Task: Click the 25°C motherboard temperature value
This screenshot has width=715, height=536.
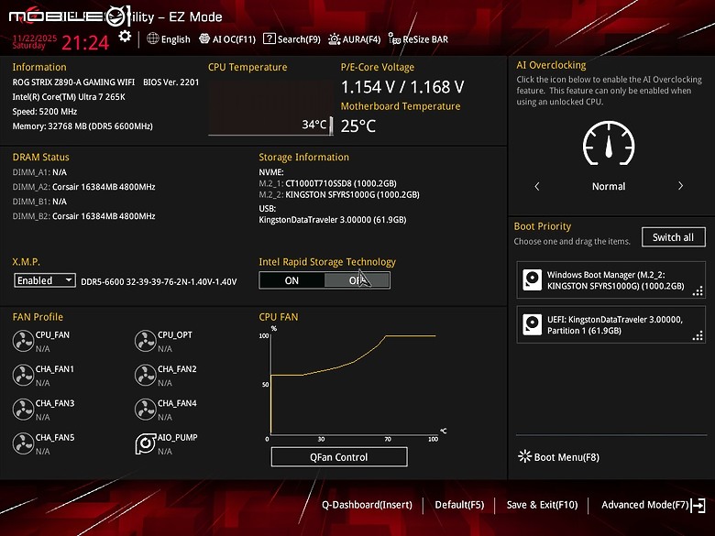Action: [x=357, y=126]
